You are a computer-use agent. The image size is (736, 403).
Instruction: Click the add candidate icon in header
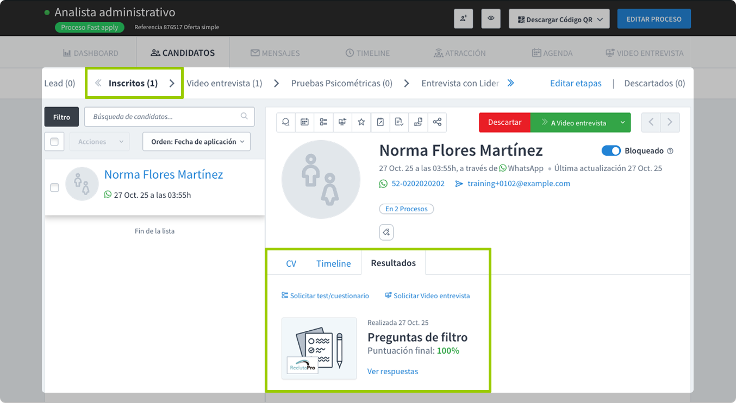[x=463, y=18]
